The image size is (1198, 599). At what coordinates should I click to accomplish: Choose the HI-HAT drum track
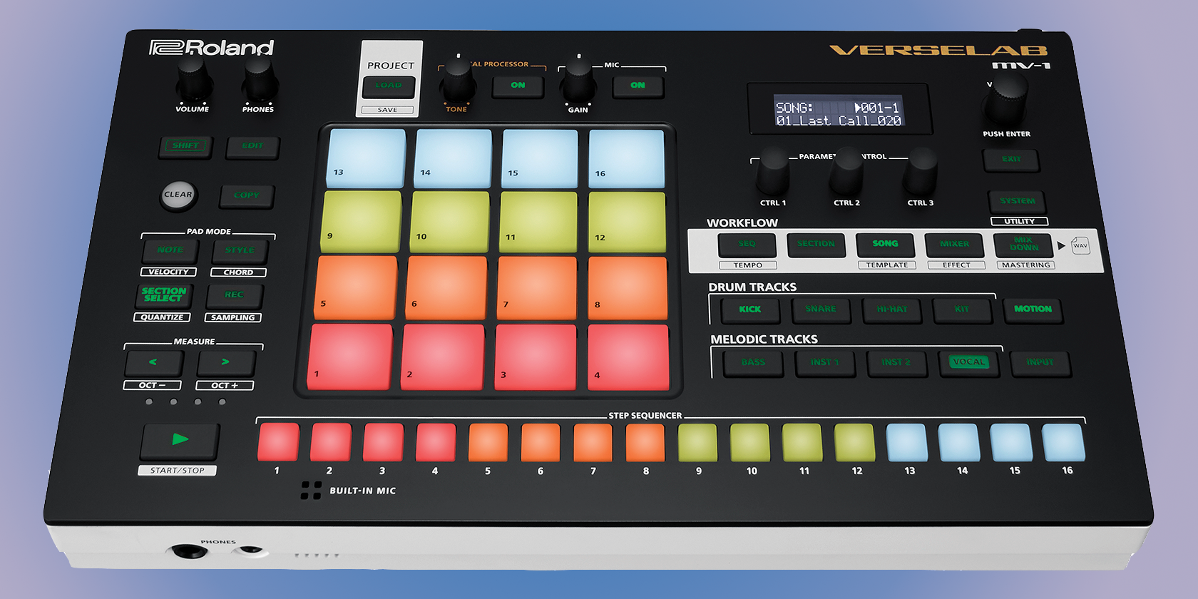[891, 310]
